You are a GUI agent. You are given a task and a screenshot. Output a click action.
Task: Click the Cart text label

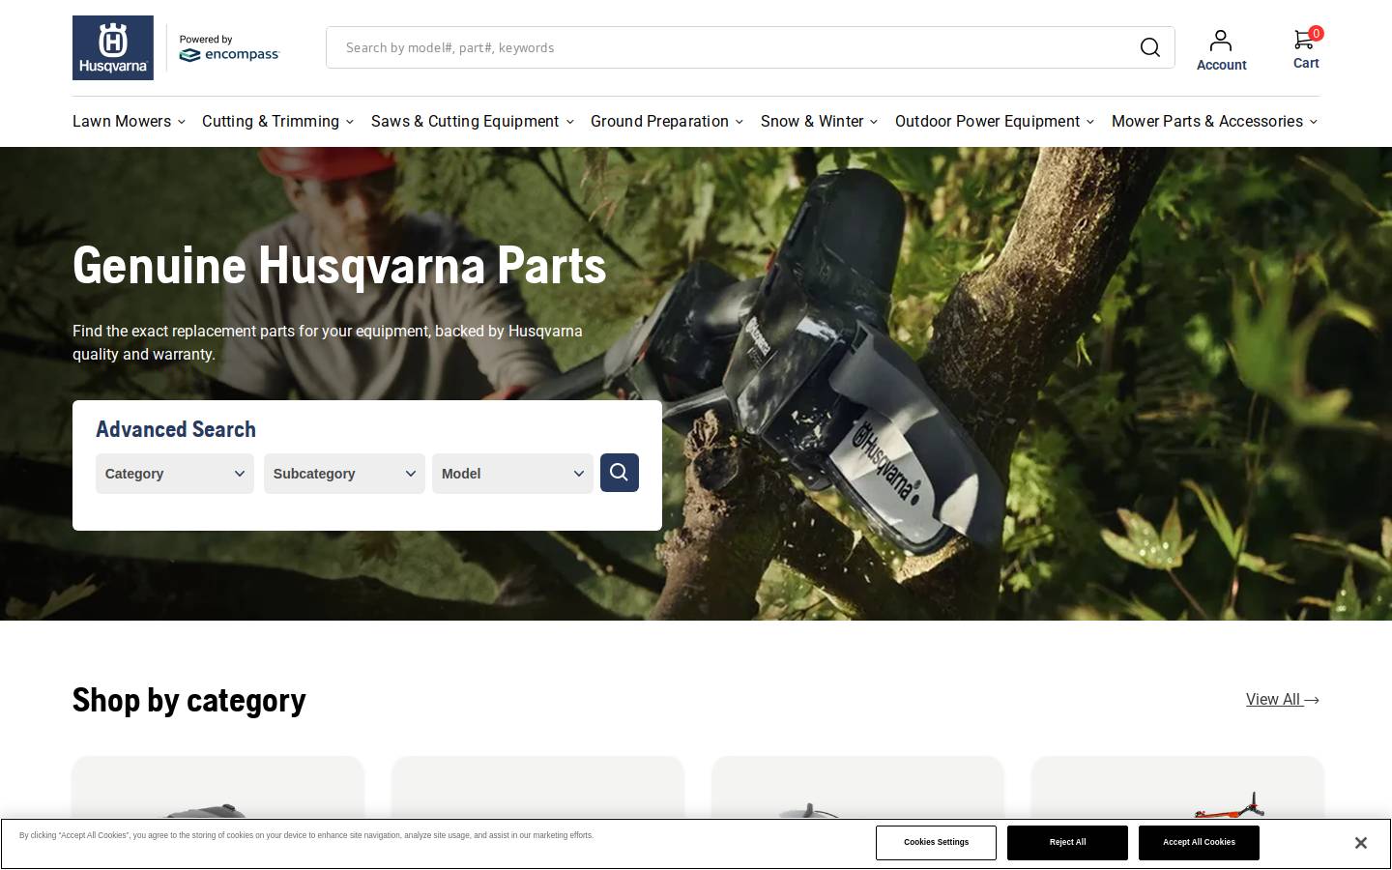[x=1306, y=63]
